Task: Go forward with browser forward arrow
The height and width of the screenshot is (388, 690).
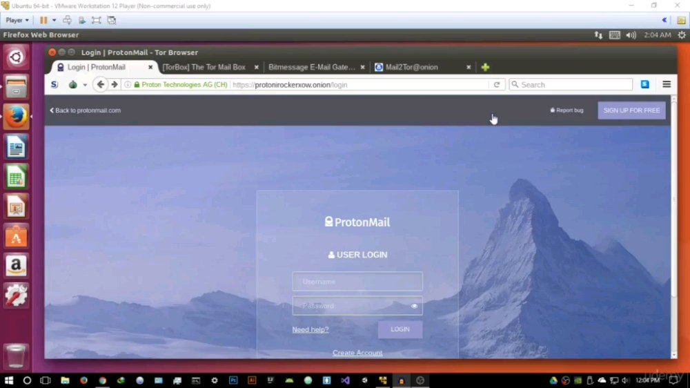Action: (x=115, y=84)
